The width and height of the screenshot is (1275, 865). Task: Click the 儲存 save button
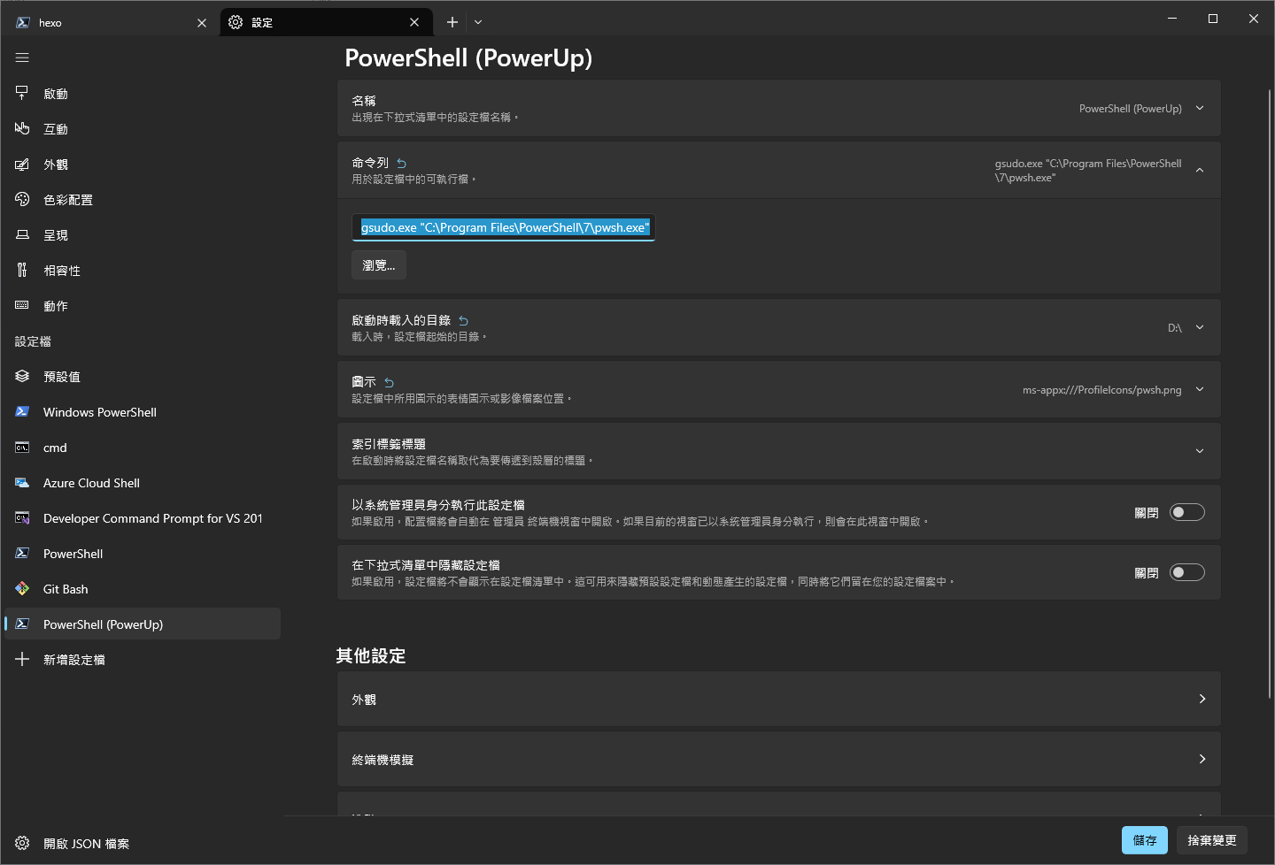point(1145,840)
